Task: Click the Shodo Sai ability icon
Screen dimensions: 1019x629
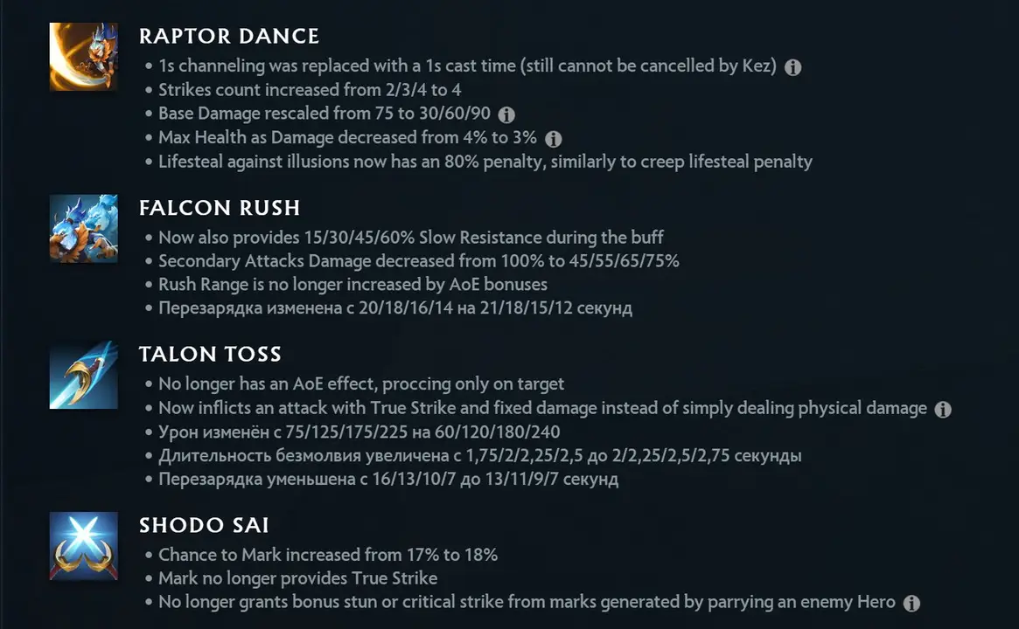Action: click(x=84, y=546)
